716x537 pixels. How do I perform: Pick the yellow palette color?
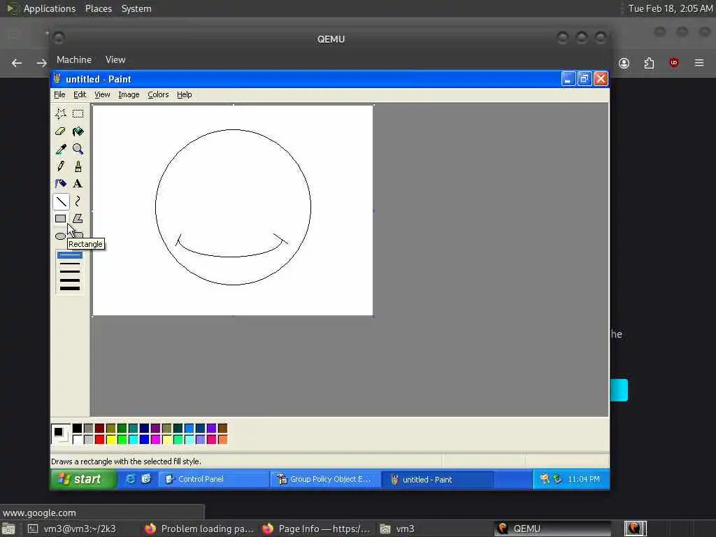tap(110, 439)
